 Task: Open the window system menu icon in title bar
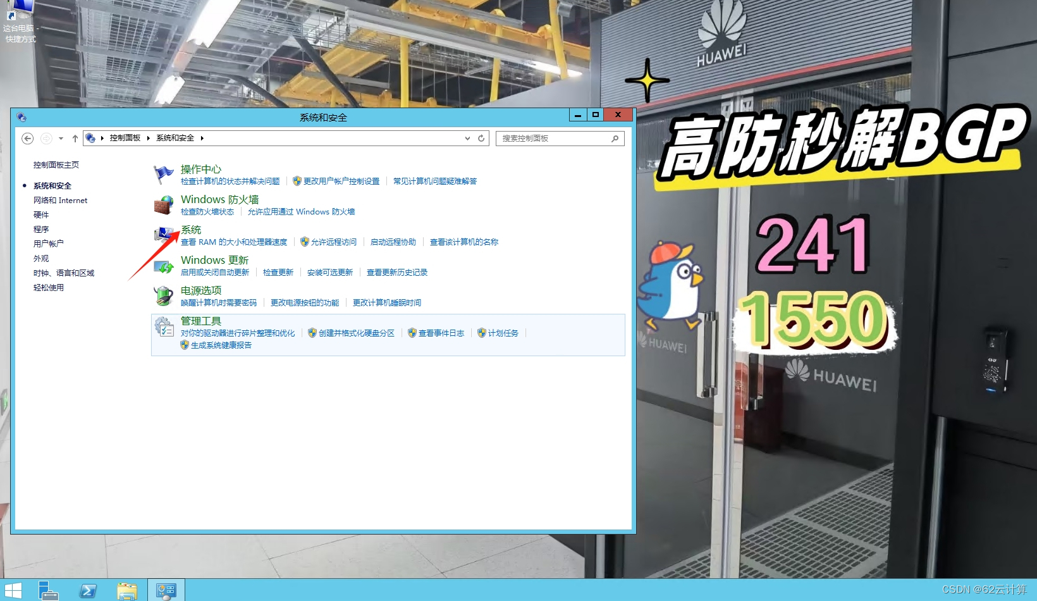click(21, 117)
